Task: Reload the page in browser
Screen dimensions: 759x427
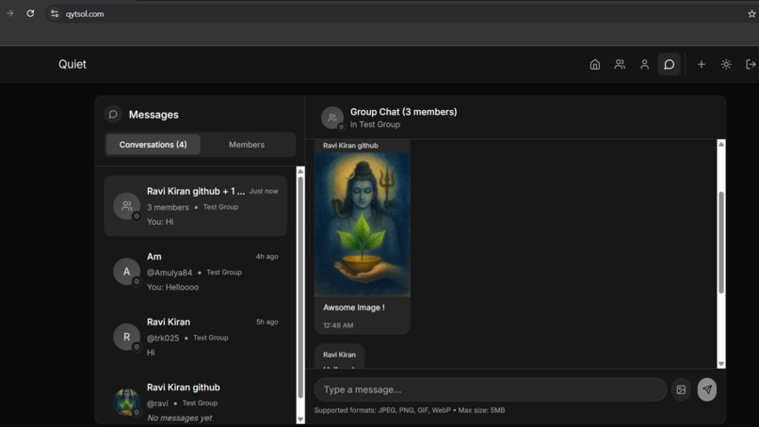Action: coord(30,13)
